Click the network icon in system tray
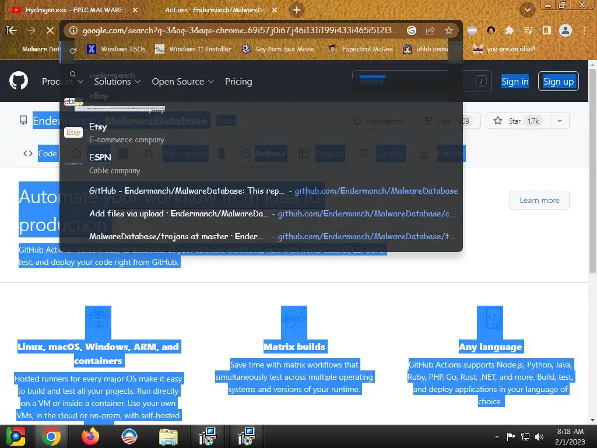The width and height of the screenshot is (597, 448). 525,436
